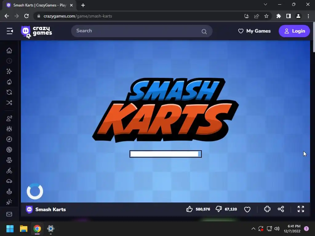Open Action games burst icon in sidebar
The image size is (315, 236).
point(9,129)
